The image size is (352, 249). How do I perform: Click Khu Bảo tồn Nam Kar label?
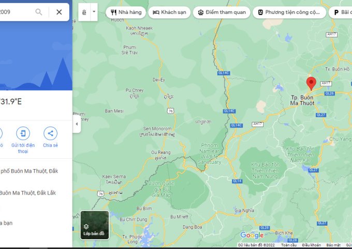coord(300,155)
